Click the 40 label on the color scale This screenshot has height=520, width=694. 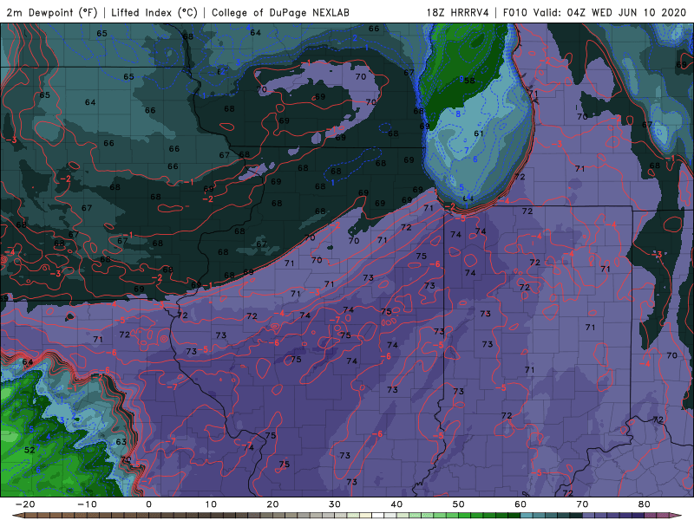tap(396, 504)
